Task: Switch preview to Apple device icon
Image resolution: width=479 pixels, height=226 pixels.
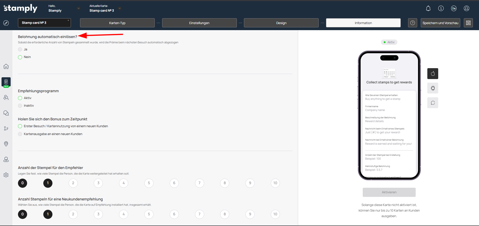Action: tap(433, 74)
